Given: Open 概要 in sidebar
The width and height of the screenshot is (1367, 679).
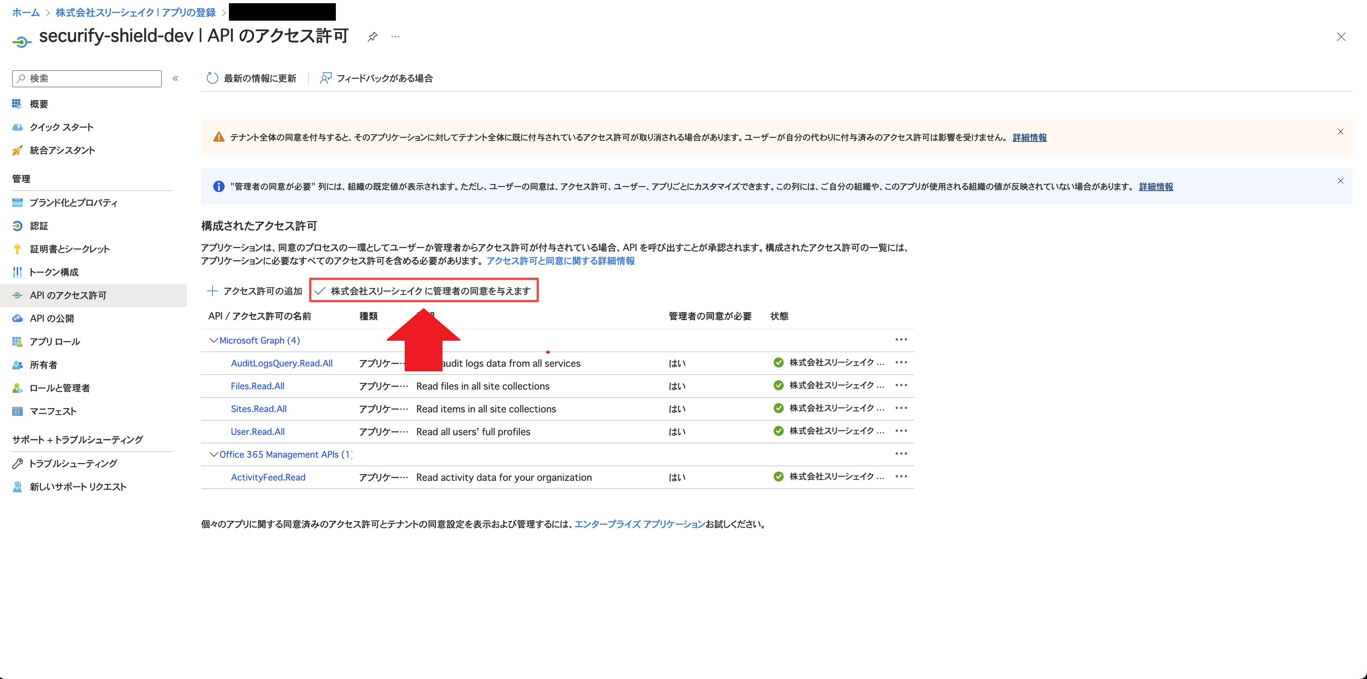Looking at the screenshot, I should (38, 104).
